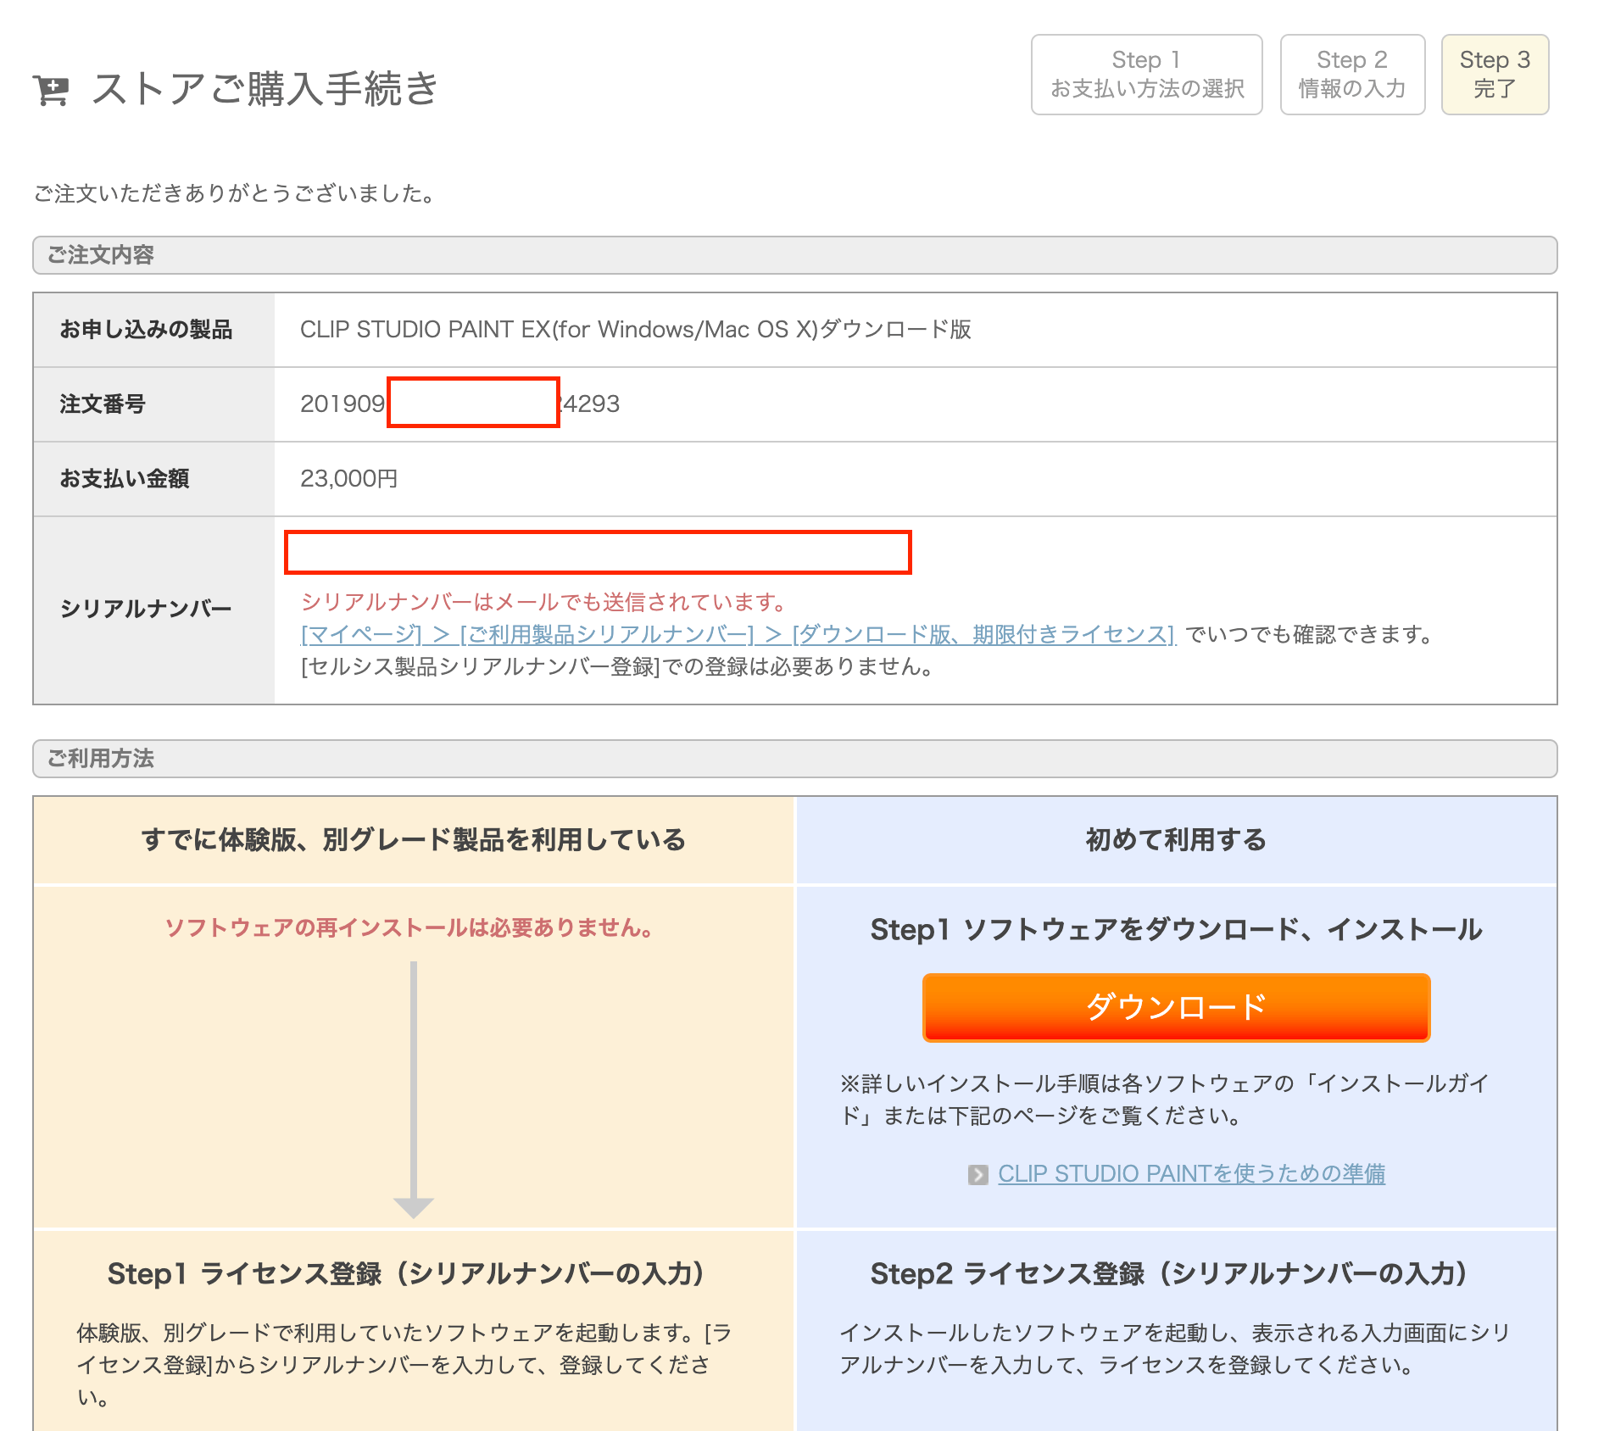
Task: Click the すでに体験版、別グレード製品を利用している column header
Action: [x=414, y=840]
